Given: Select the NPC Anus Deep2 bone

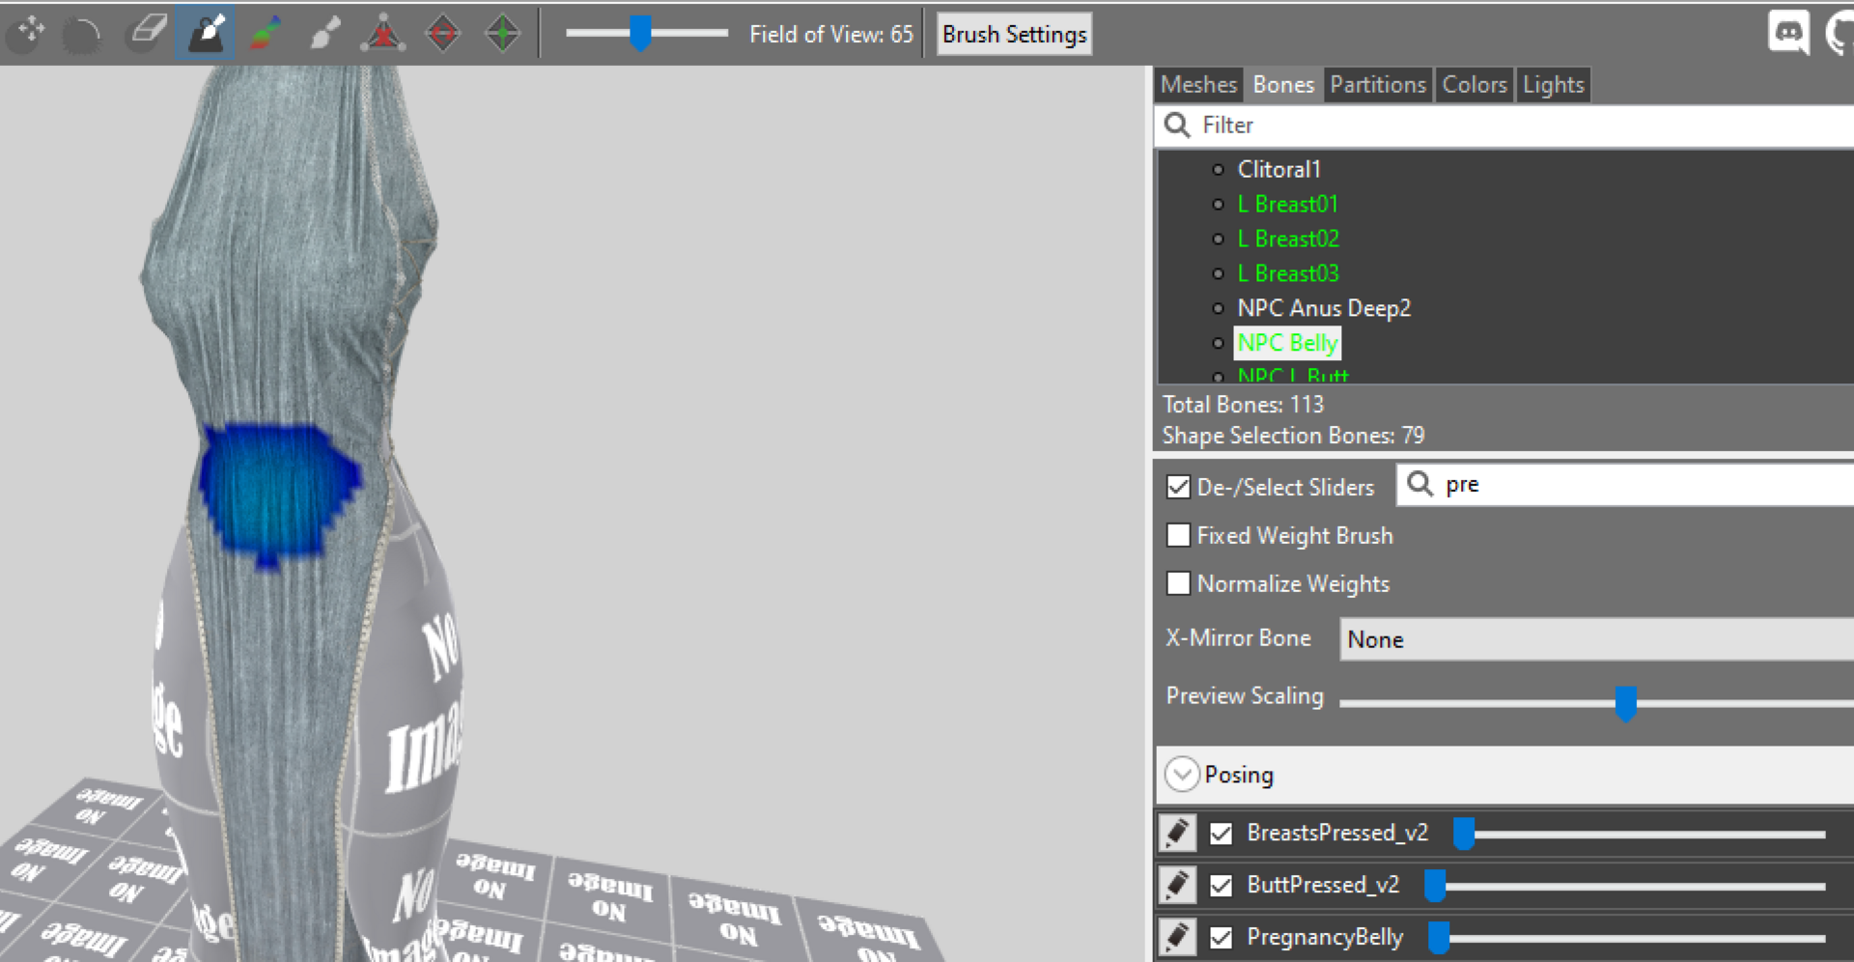Looking at the screenshot, I should [1324, 308].
